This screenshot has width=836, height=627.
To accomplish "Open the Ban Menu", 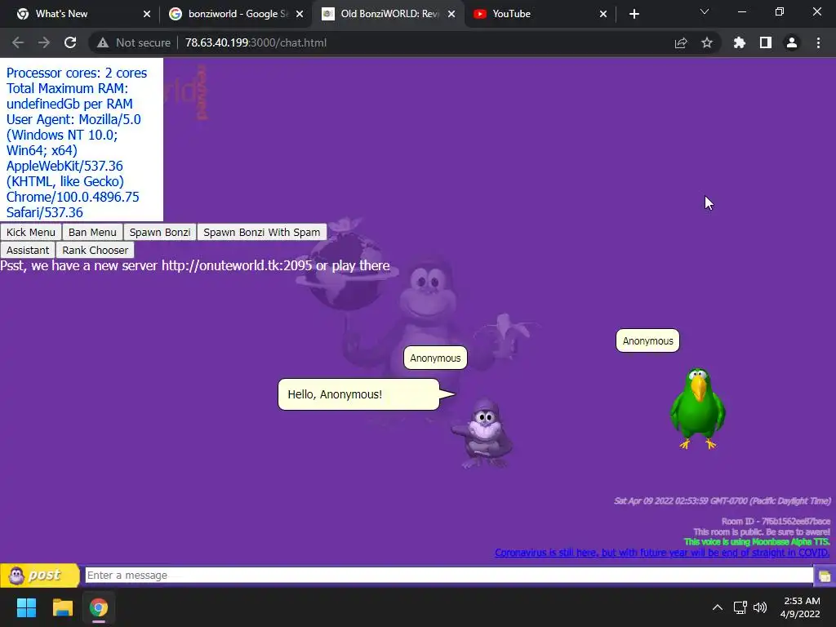I will [92, 233].
